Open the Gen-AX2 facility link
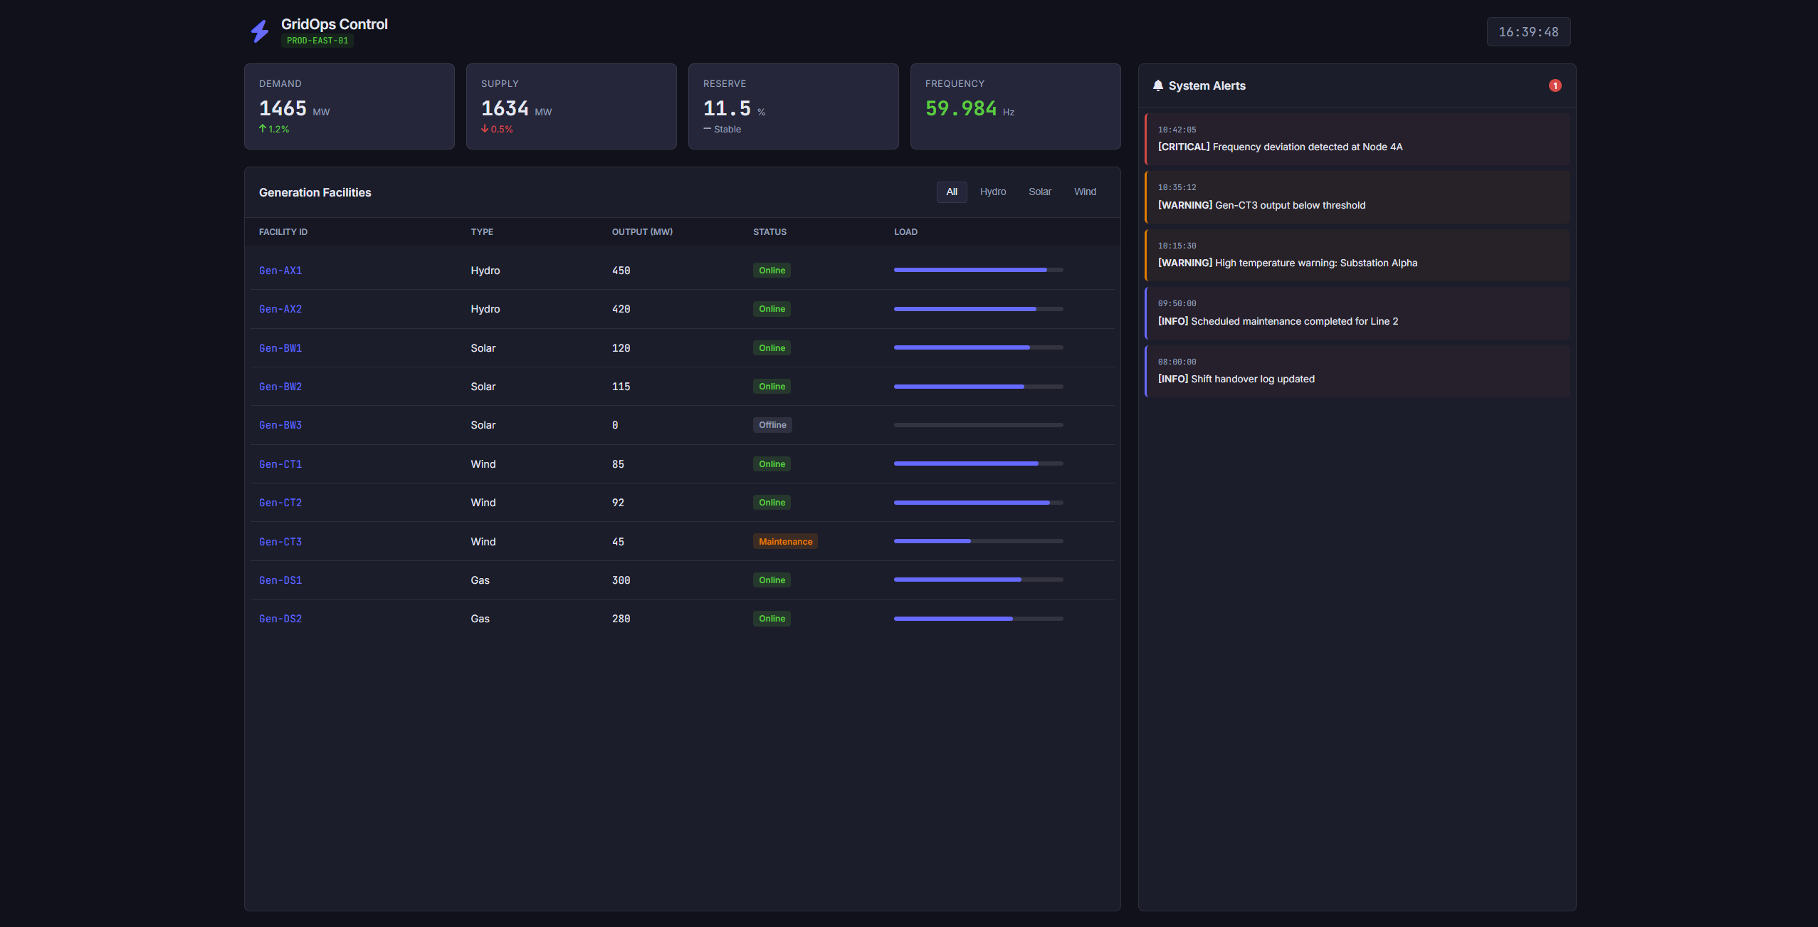Image resolution: width=1818 pixels, height=927 pixels. (x=280, y=309)
